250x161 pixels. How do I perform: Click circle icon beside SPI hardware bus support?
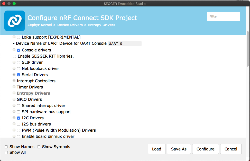click(14, 112)
